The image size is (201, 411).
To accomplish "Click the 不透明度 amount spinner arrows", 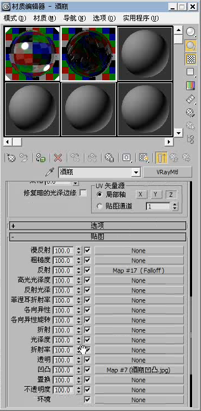I will click(x=79, y=390).
